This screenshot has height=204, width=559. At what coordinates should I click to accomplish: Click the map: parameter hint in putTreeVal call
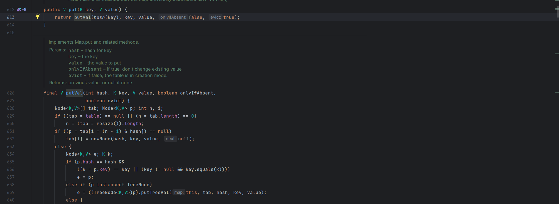tap(179, 192)
